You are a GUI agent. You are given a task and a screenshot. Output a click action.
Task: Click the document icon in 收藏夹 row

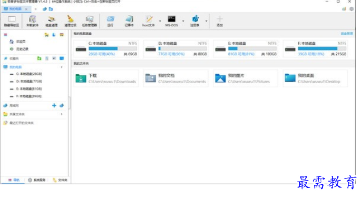click(x=47, y=58)
